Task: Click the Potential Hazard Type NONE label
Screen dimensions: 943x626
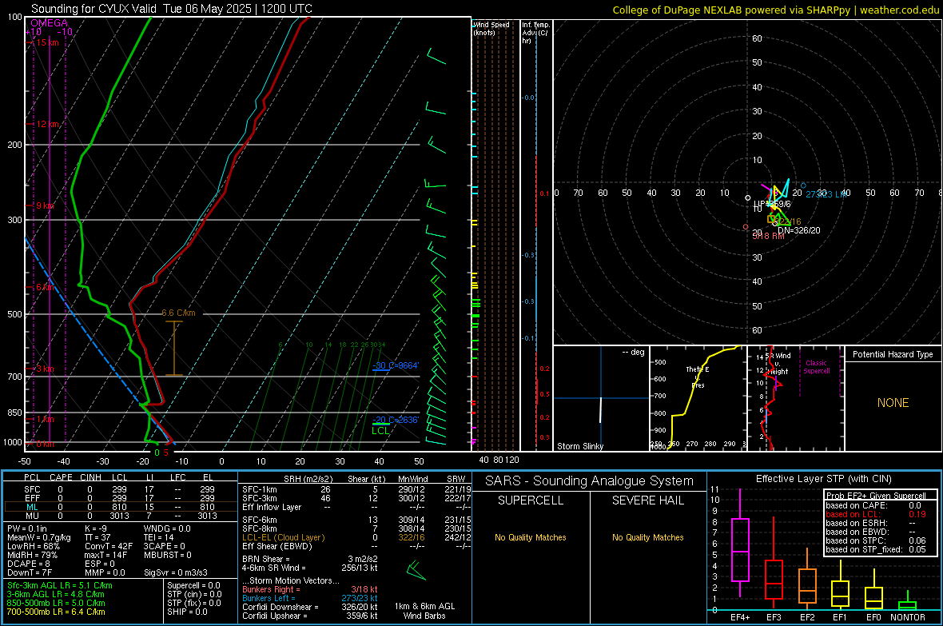Action: (x=893, y=403)
